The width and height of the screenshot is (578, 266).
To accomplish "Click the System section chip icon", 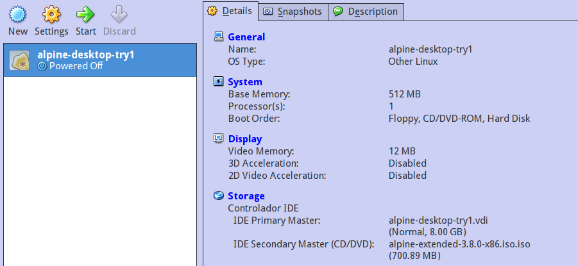I will coord(219,81).
